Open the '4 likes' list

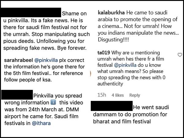pos(118,95)
